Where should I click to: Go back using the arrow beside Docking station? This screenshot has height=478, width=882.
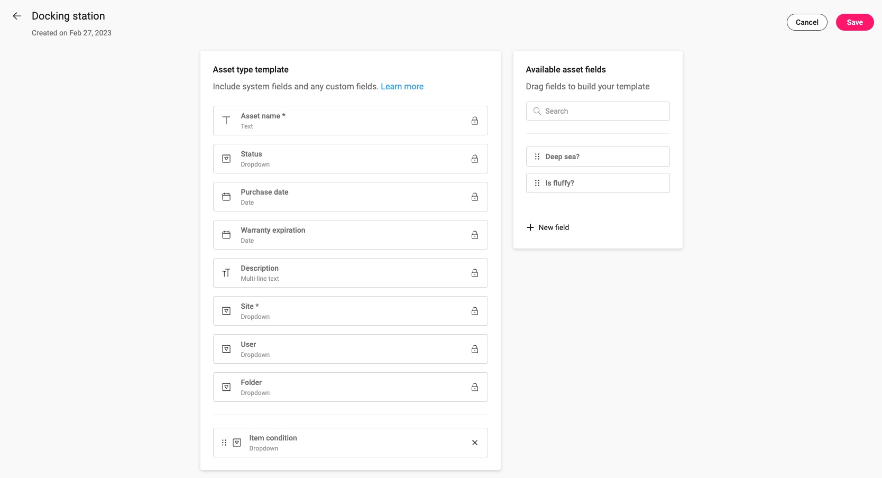tap(17, 16)
